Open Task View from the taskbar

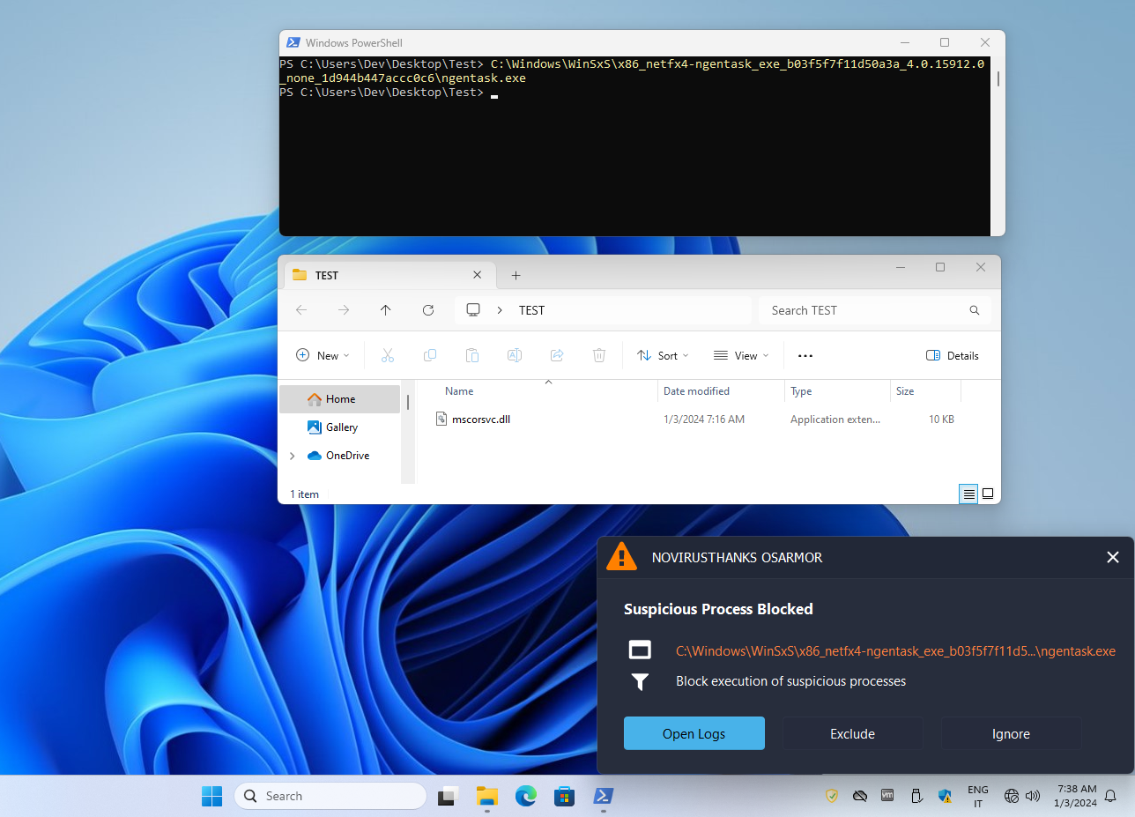tap(449, 796)
